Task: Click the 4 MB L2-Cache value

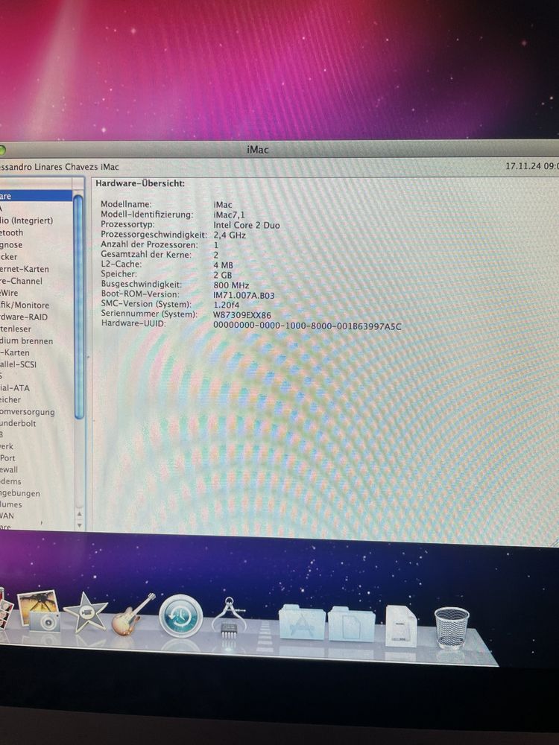Action: (x=224, y=265)
